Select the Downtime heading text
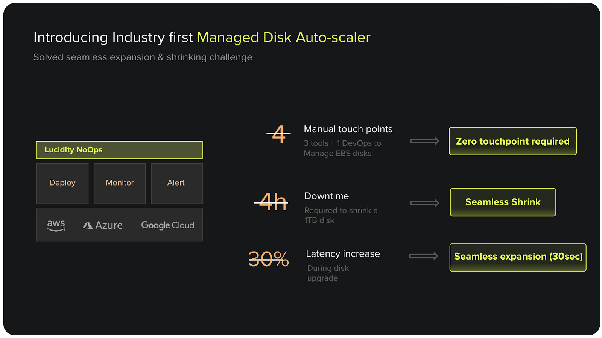Image resolution: width=602 pixels, height=338 pixels. pyautogui.click(x=326, y=196)
